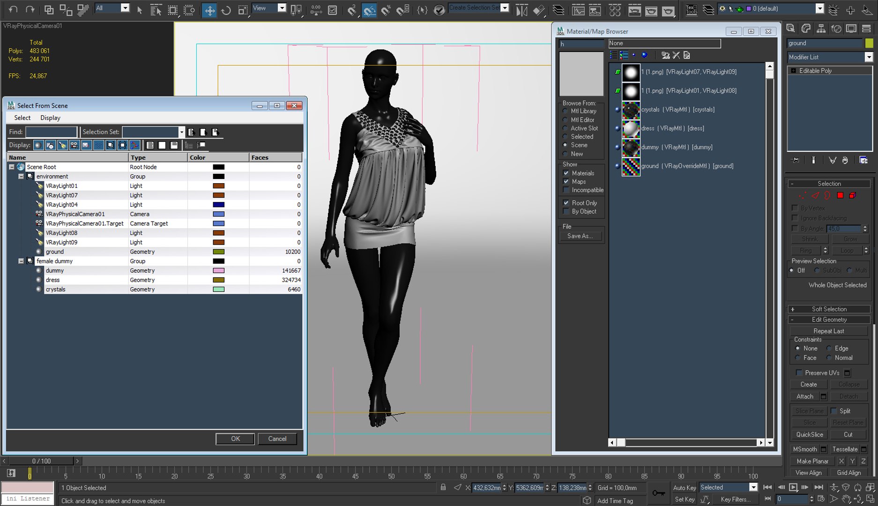Select Polygon sub-object mode icon
Screen dimensions: 878x506
tap(840, 195)
